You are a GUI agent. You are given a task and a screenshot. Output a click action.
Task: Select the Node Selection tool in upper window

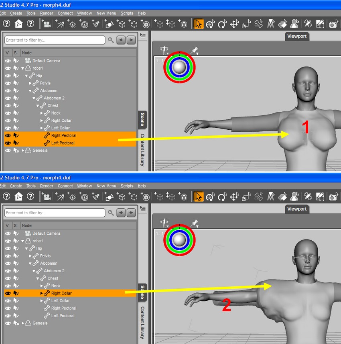pos(199,24)
